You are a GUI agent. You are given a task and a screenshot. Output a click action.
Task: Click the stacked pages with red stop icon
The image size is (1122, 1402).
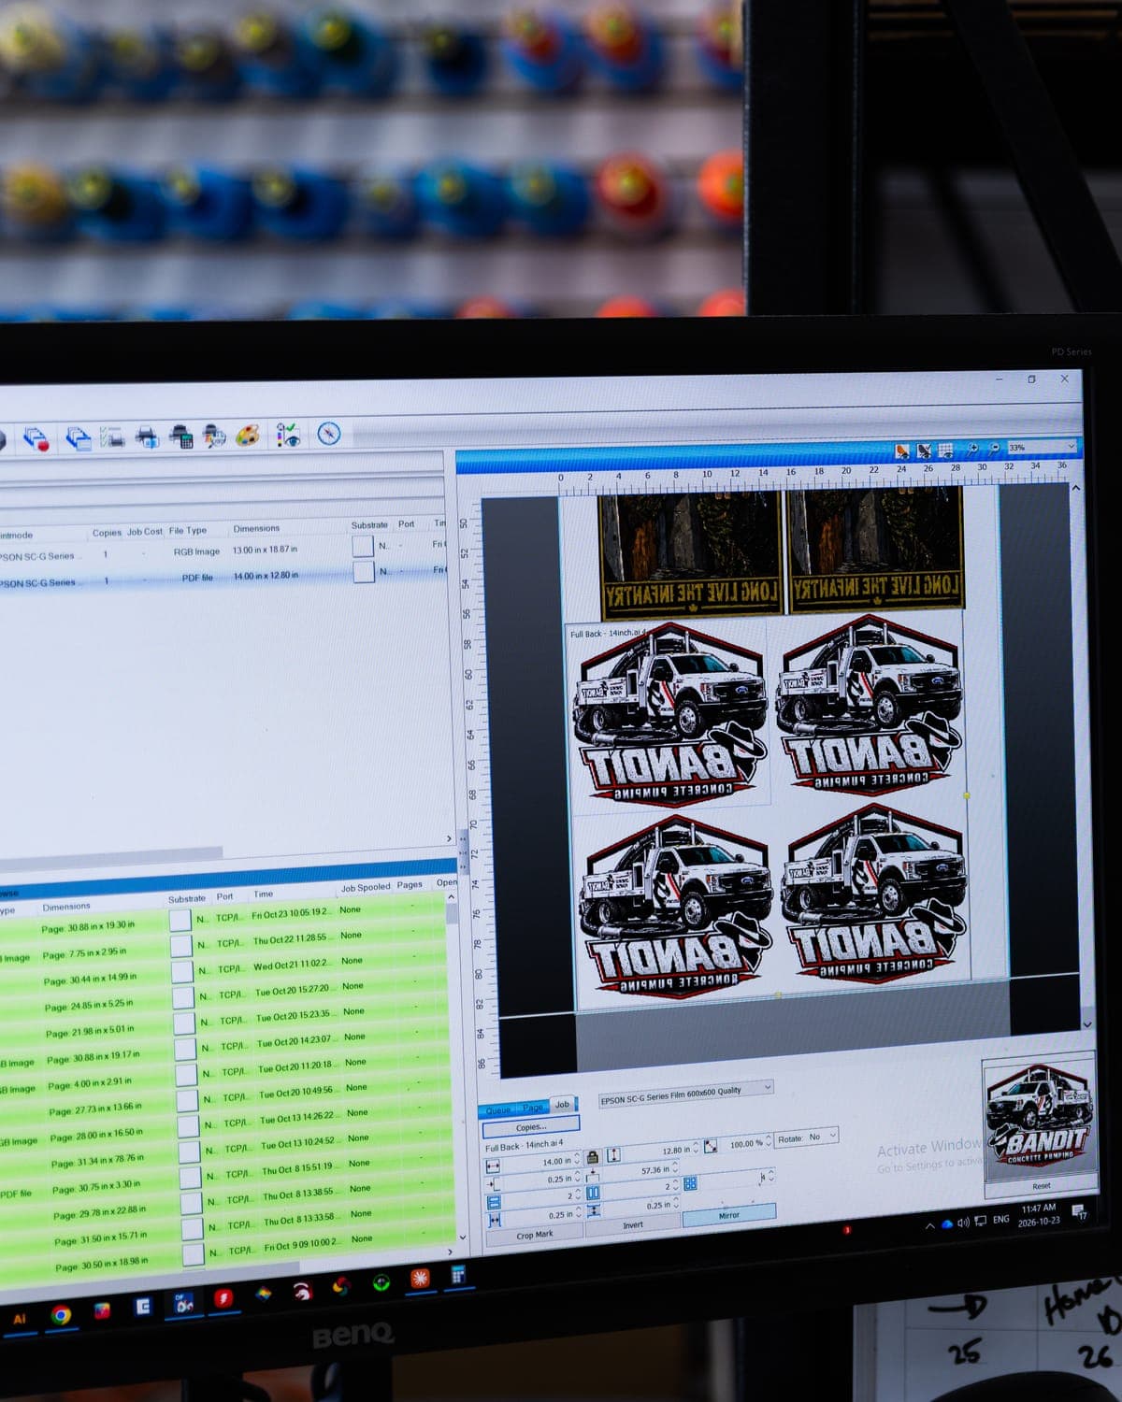[x=36, y=438]
